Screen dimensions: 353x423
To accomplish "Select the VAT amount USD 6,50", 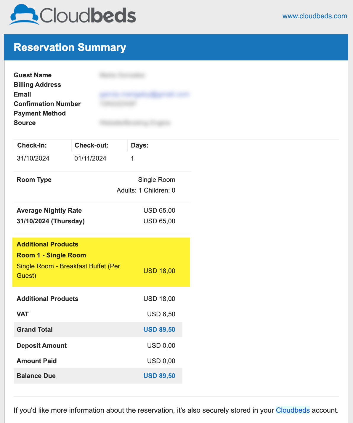I will tap(161, 314).
